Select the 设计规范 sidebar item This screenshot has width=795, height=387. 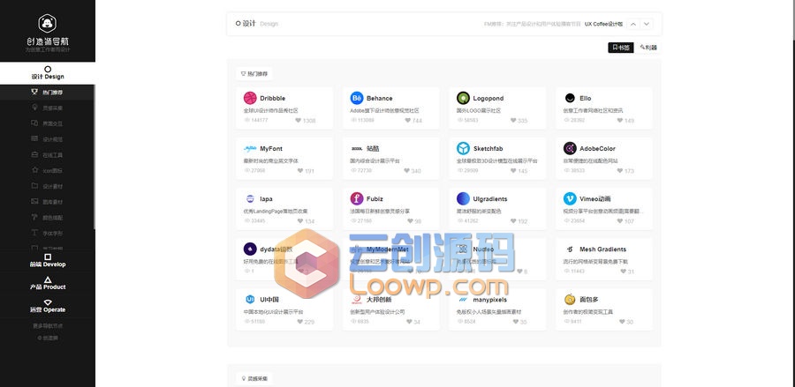coord(47,139)
